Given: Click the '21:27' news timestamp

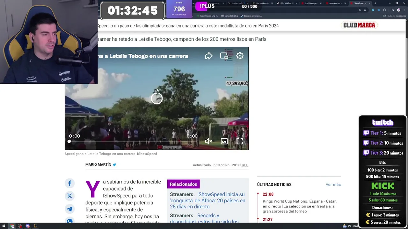Looking at the screenshot, I should click(x=267, y=220).
